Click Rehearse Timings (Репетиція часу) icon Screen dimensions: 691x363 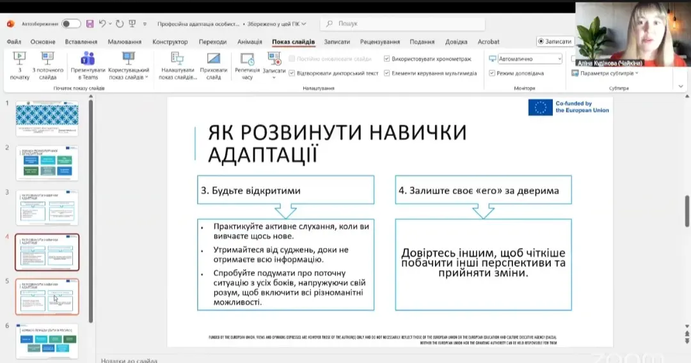point(247,59)
